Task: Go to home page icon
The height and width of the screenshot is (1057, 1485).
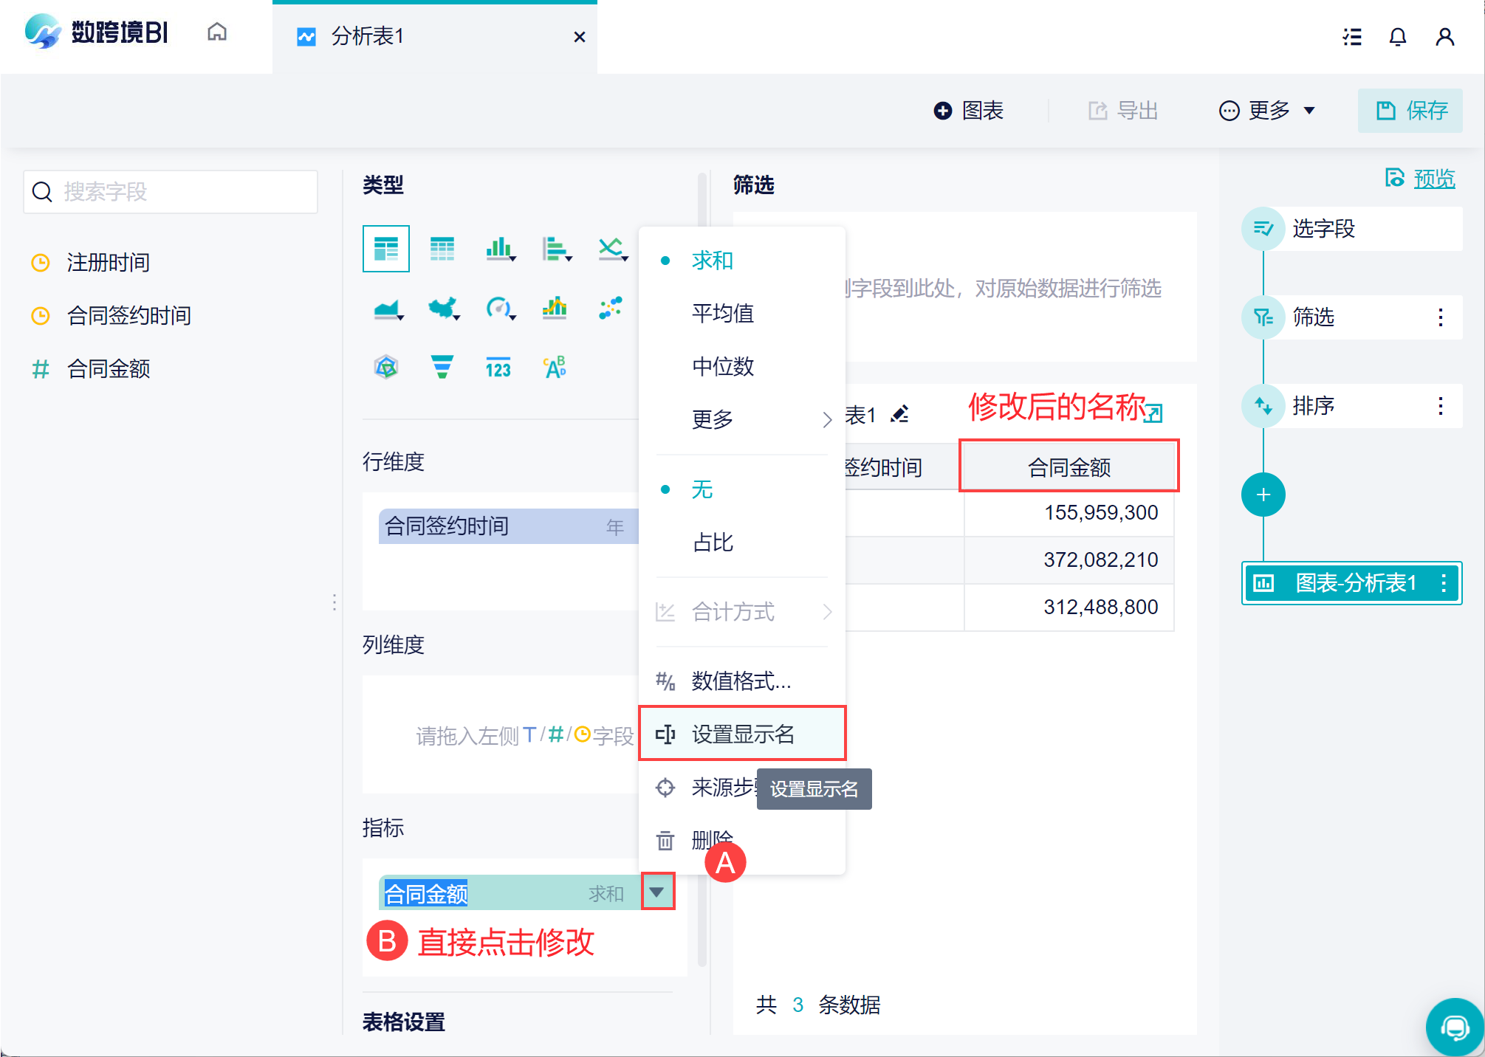Action: click(217, 32)
